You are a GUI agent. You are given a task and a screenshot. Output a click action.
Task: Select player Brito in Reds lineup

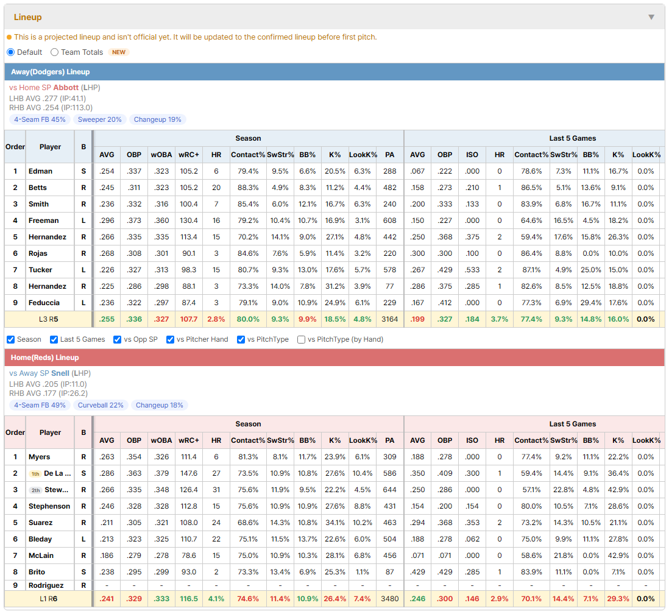tap(37, 572)
